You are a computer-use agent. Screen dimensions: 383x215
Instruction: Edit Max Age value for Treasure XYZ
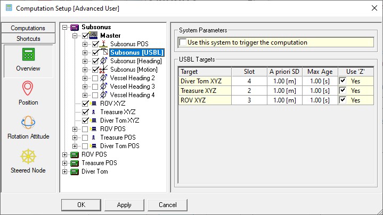click(320, 91)
